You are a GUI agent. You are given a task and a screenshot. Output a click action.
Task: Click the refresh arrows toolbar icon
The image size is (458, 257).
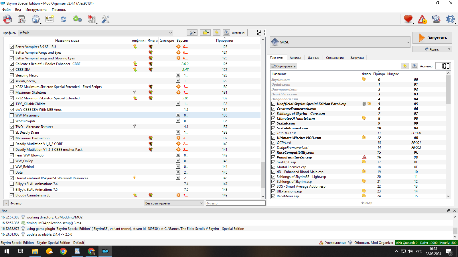coord(64,19)
